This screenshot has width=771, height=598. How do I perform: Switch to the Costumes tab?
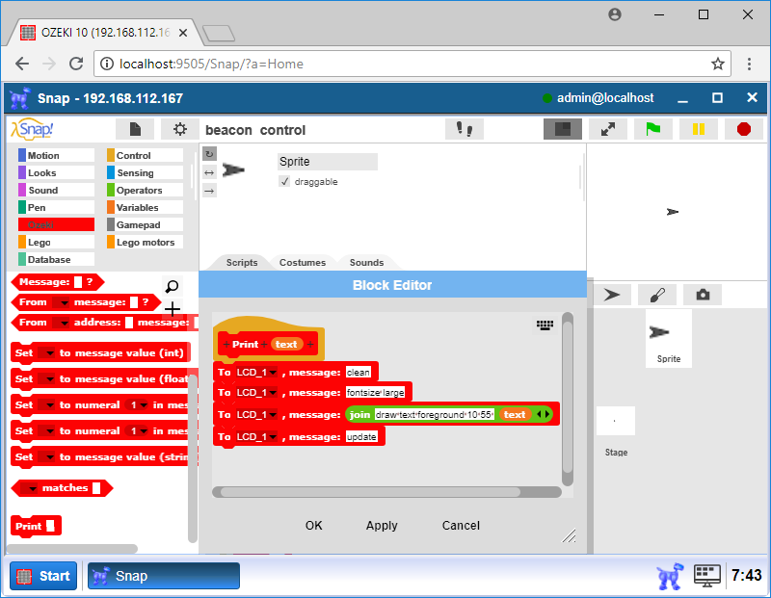pos(303,263)
